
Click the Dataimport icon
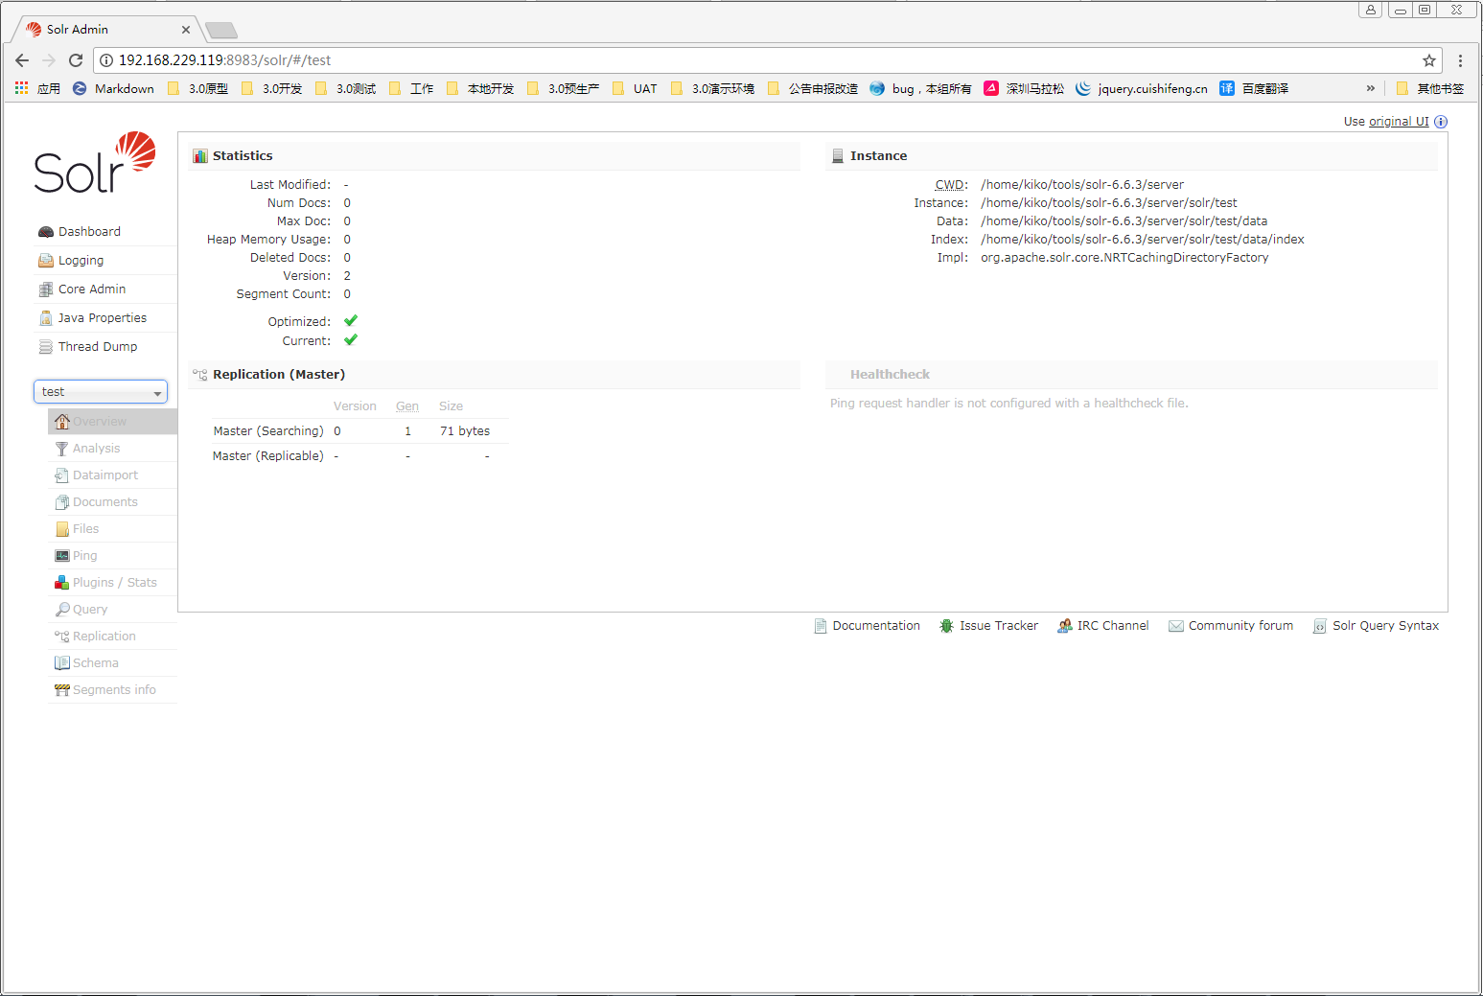pyautogui.click(x=62, y=475)
